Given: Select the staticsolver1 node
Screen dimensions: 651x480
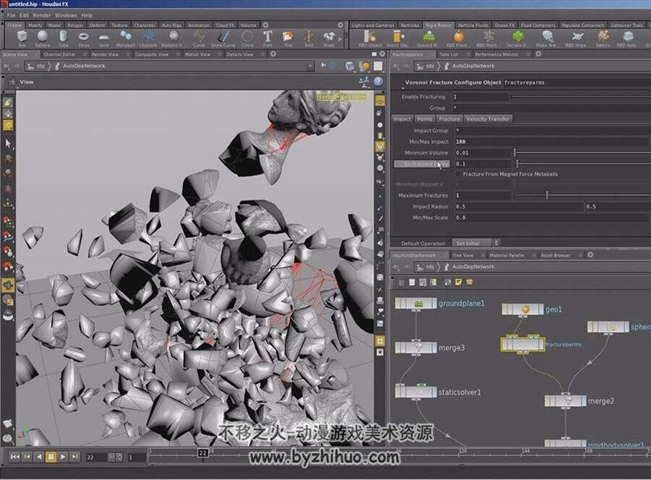Looking at the screenshot, I should [x=416, y=392].
